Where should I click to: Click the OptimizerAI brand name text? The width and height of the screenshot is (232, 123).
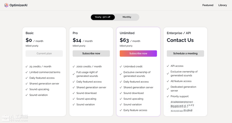click(x=19, y=5)
